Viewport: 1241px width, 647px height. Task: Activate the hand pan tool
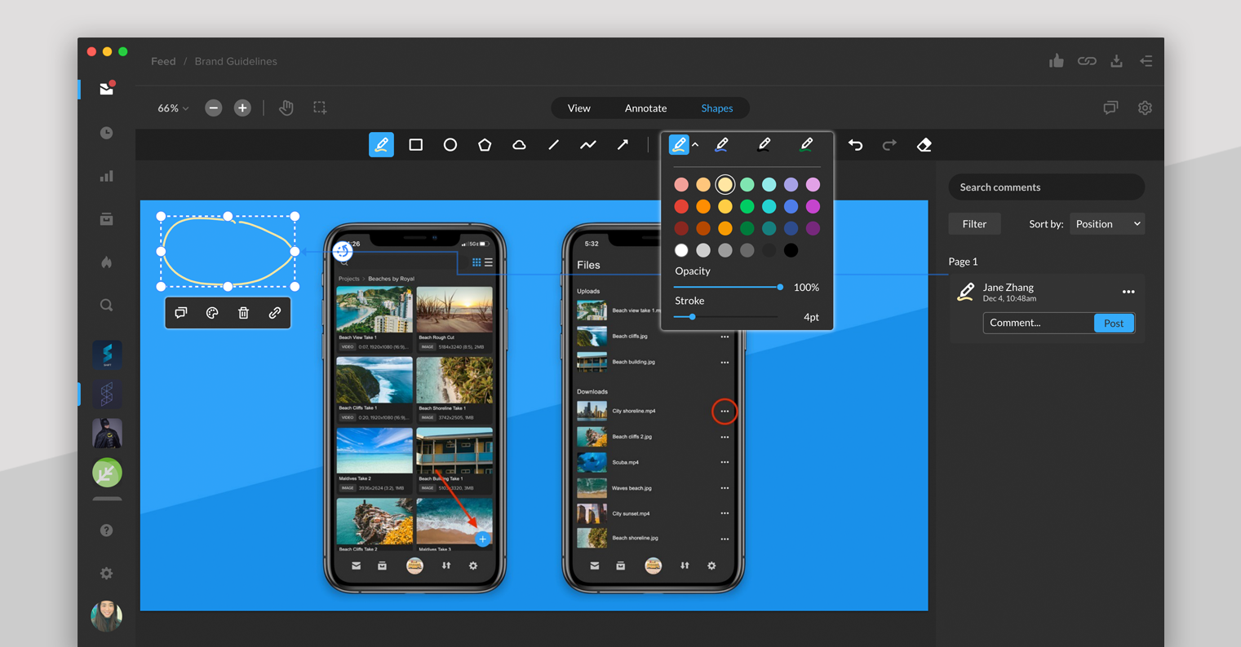tap(286, 108)
